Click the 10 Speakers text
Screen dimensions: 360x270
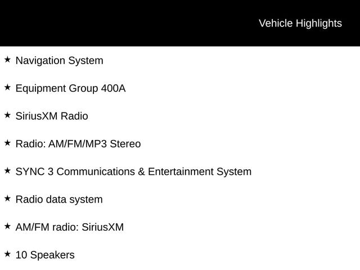pyautogui.click(x=45, y=255)
